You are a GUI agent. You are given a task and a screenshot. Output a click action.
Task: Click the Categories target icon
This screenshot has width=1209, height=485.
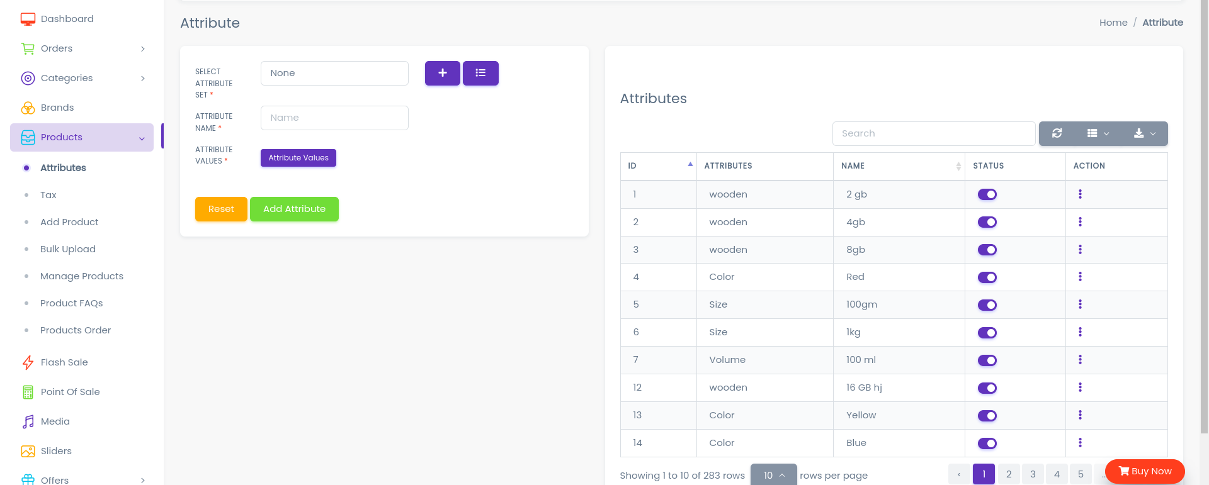[x=28, y=78]
